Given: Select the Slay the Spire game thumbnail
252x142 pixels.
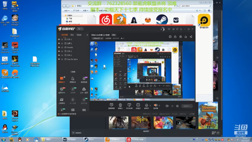Looking at the screenshot, I should point(141,123).
